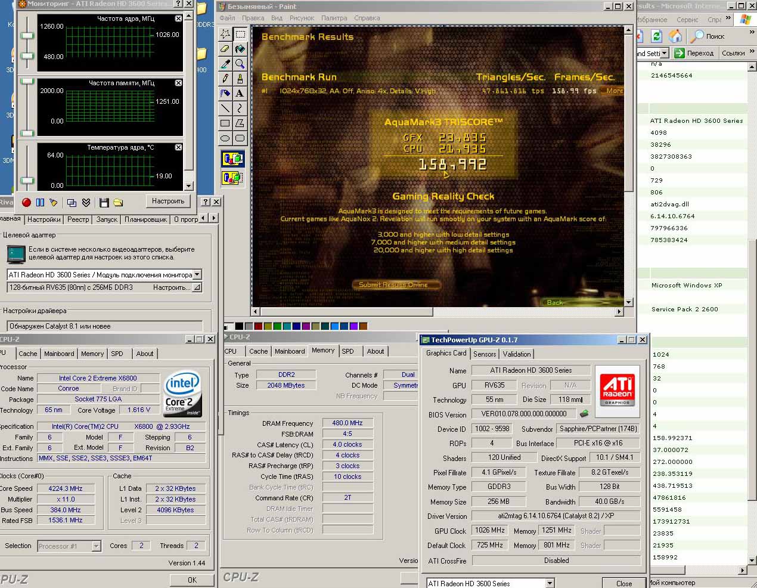Open the Палитра menu in Paint

coord(334,18)
